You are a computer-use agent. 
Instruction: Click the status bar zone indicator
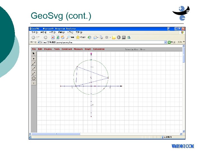(167, 137)
